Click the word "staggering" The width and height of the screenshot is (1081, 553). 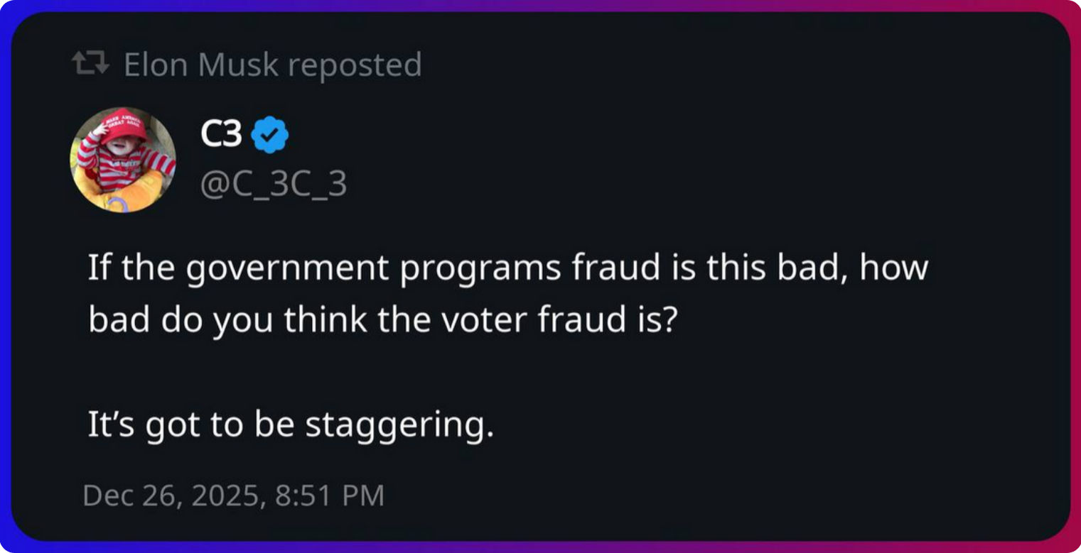pos(399,425)
